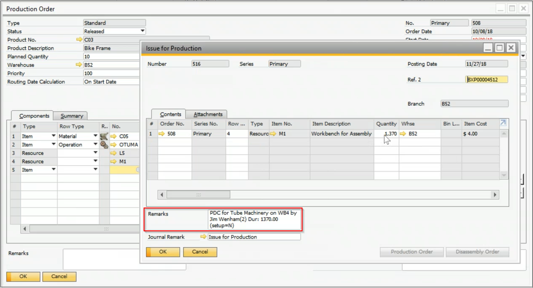Click Cancel in the Issue for Production window
The height and width of the screenshot is (288, 533).
(200, 252)
